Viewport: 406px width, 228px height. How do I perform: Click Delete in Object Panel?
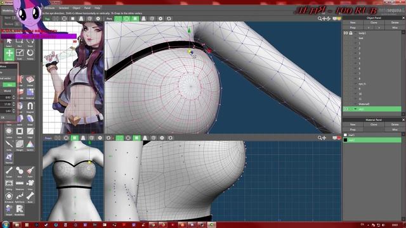point(395,23)
